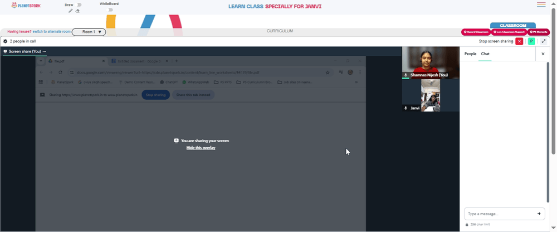Bookmark this page star icon
The height and width of the screenshot is (232, 557).
tap(328, 72)
